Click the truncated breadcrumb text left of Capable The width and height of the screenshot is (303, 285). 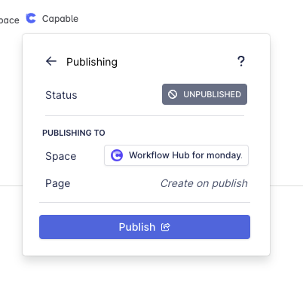click(x=10, y=20)
